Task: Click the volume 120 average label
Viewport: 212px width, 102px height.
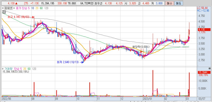Action: pyautogui.click(x=34, y=69)
